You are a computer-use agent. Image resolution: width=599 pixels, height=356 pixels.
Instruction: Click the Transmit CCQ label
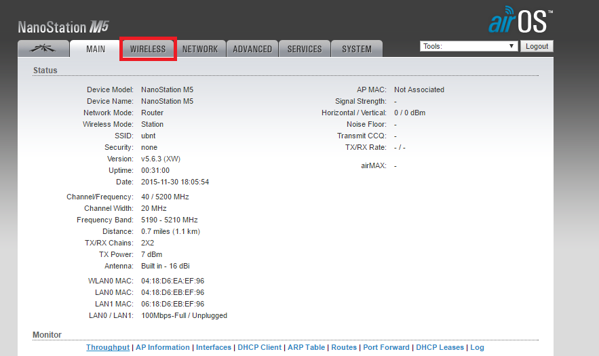(362, 136)
